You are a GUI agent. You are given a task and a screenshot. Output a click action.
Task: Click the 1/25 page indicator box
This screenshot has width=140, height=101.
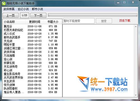point(24,15)
